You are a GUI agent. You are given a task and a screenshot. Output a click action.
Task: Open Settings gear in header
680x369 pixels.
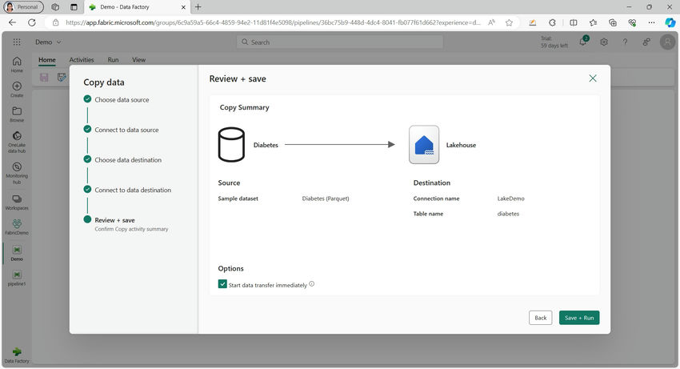tap(604, 42)
